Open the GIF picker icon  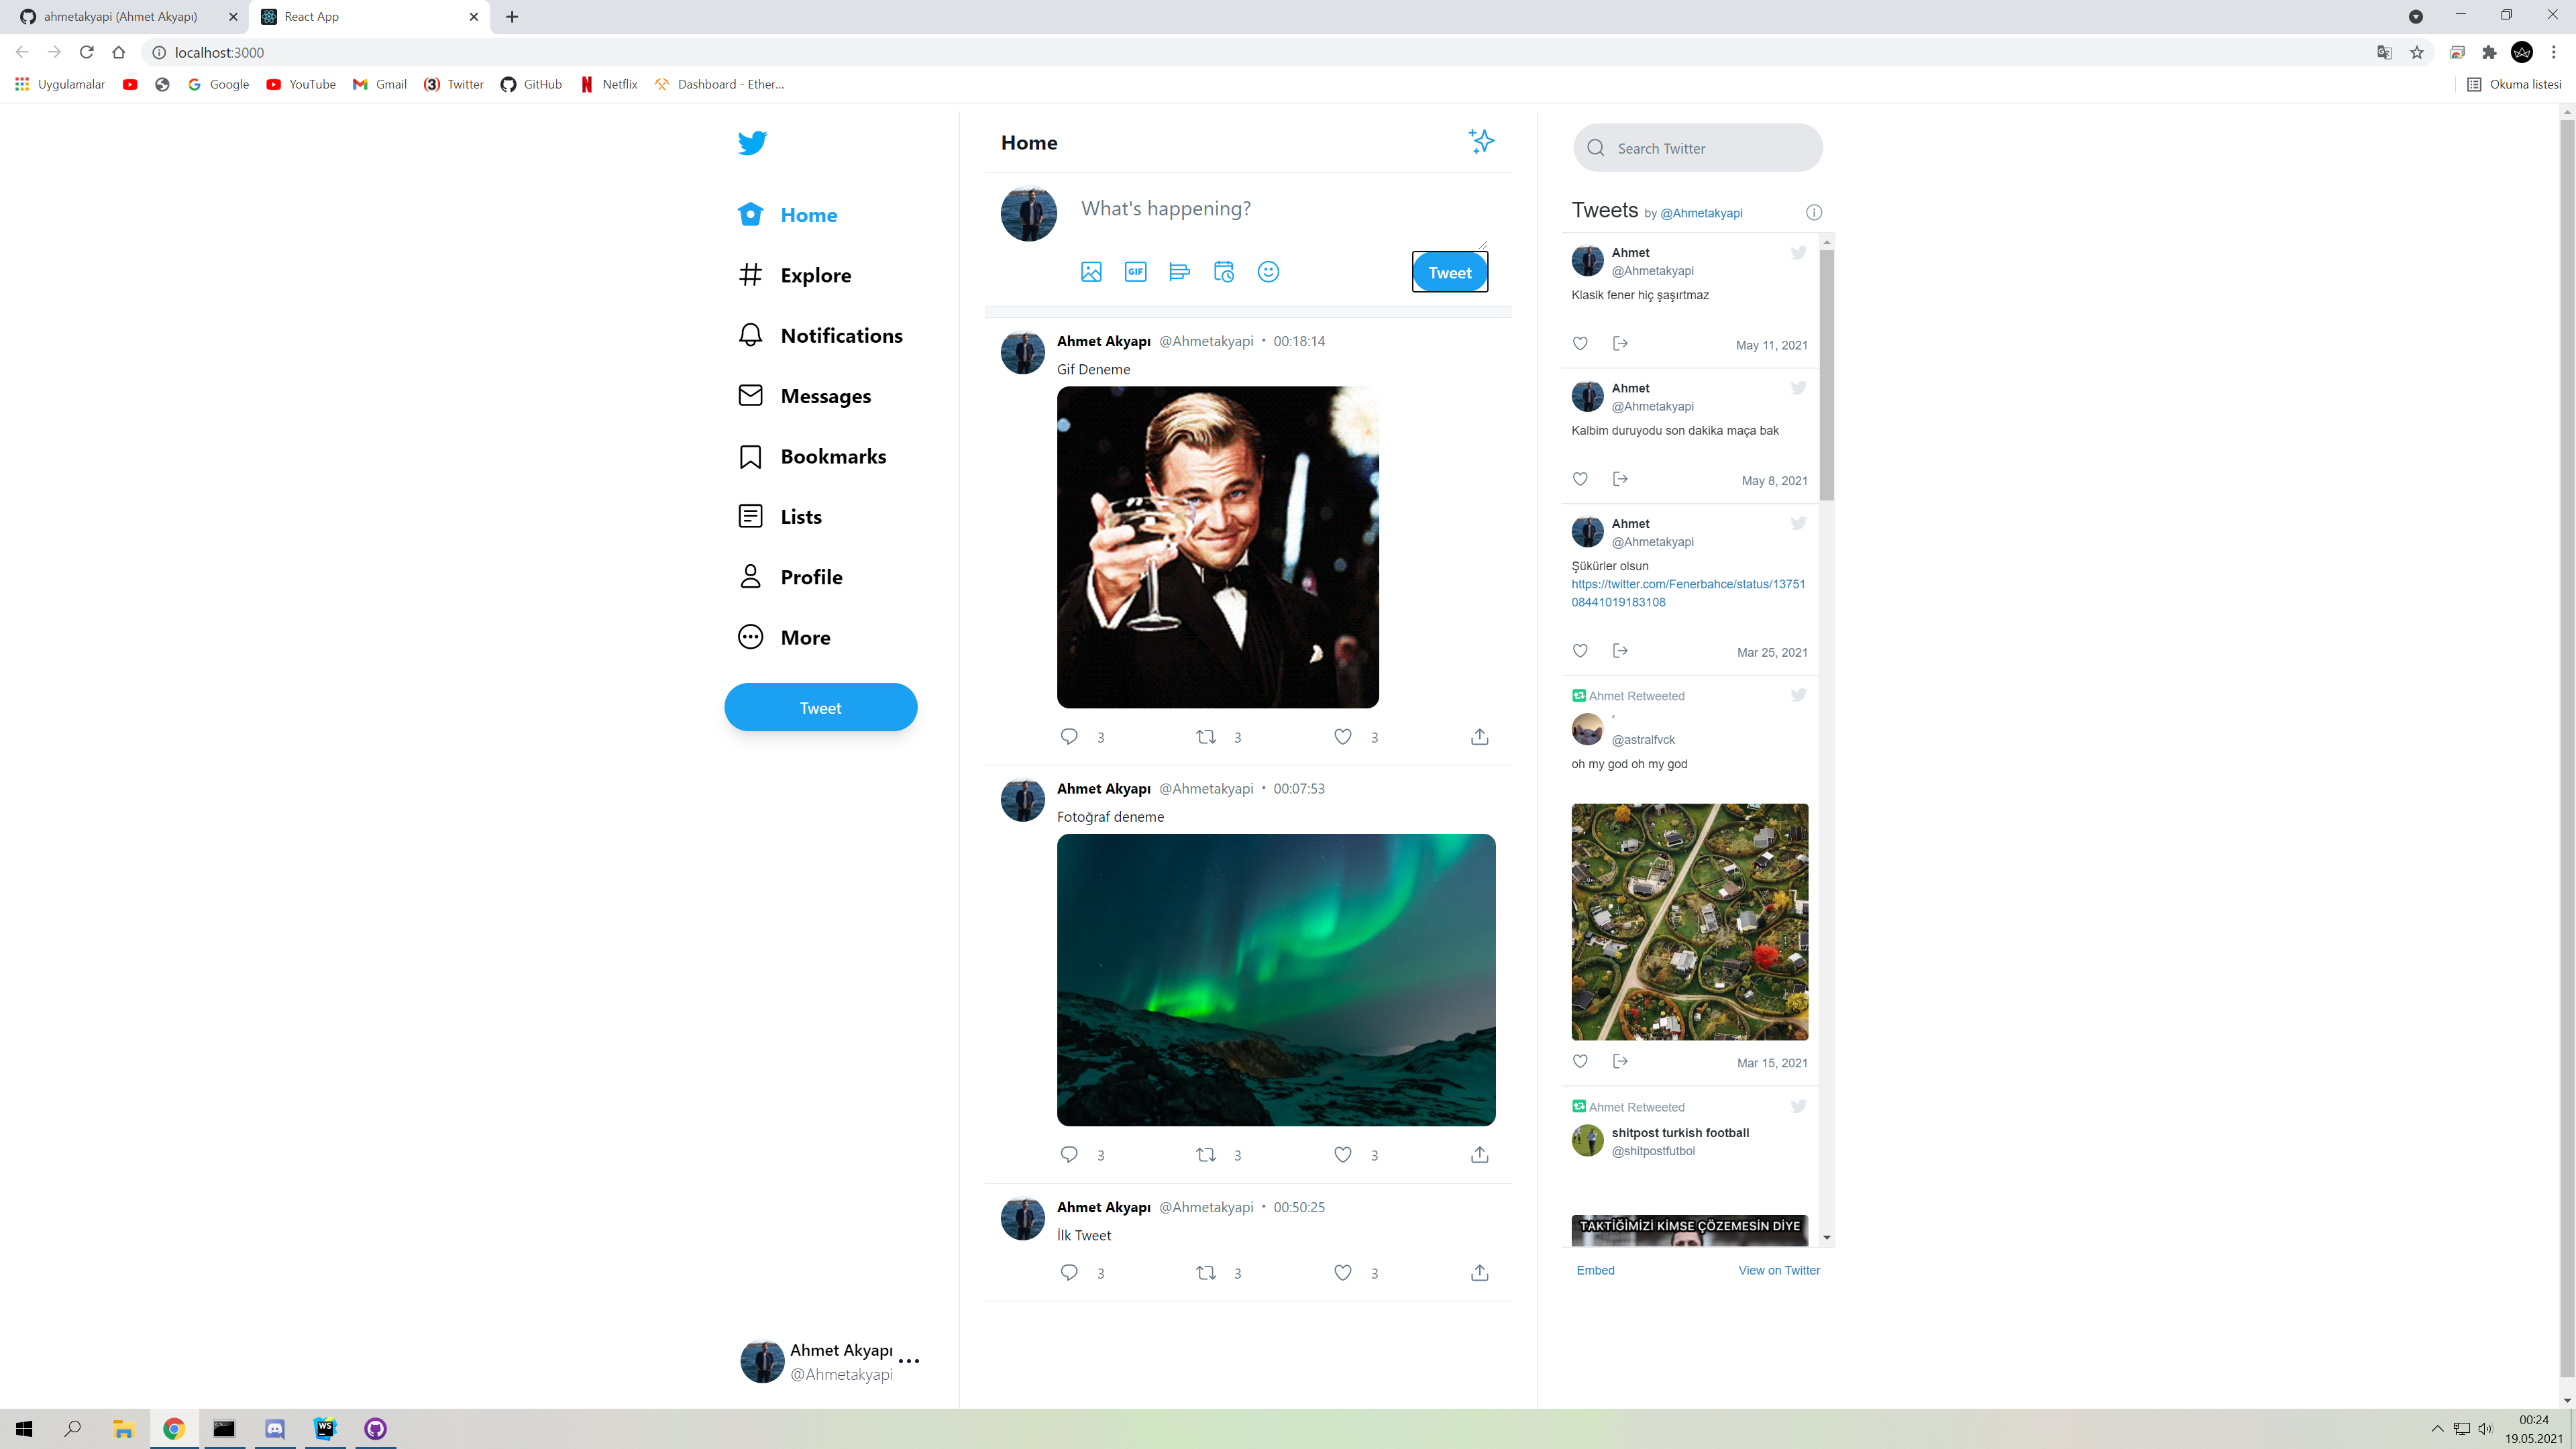coord(1135,272)
